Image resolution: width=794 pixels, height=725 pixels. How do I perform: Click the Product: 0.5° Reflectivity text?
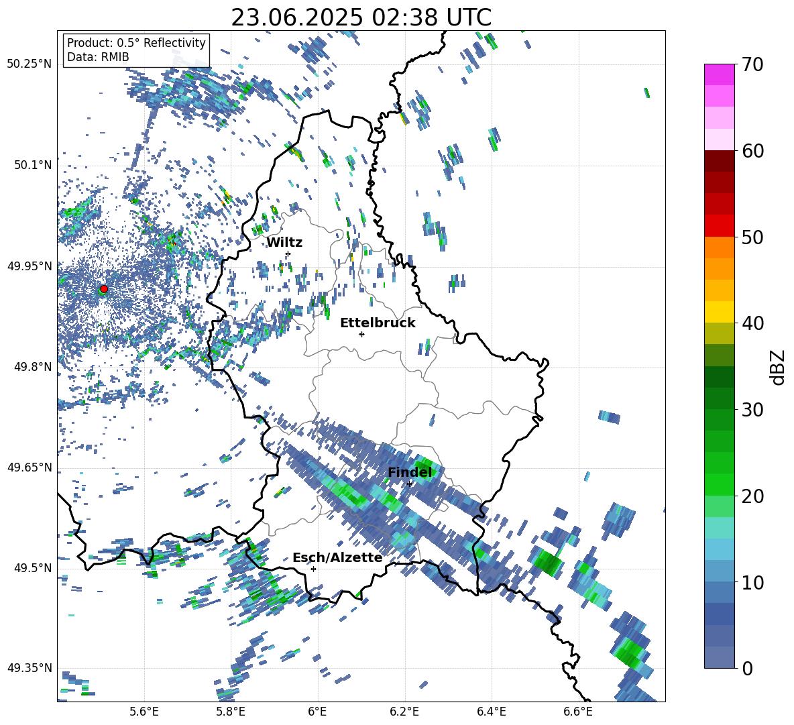[136, 43]
